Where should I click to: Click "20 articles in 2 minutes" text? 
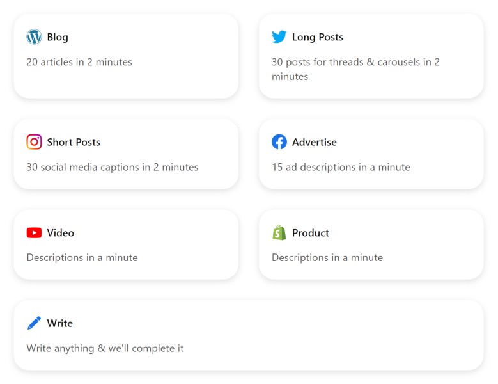tap(79, 62)
